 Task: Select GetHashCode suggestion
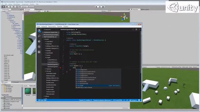(x=98, y=82)
